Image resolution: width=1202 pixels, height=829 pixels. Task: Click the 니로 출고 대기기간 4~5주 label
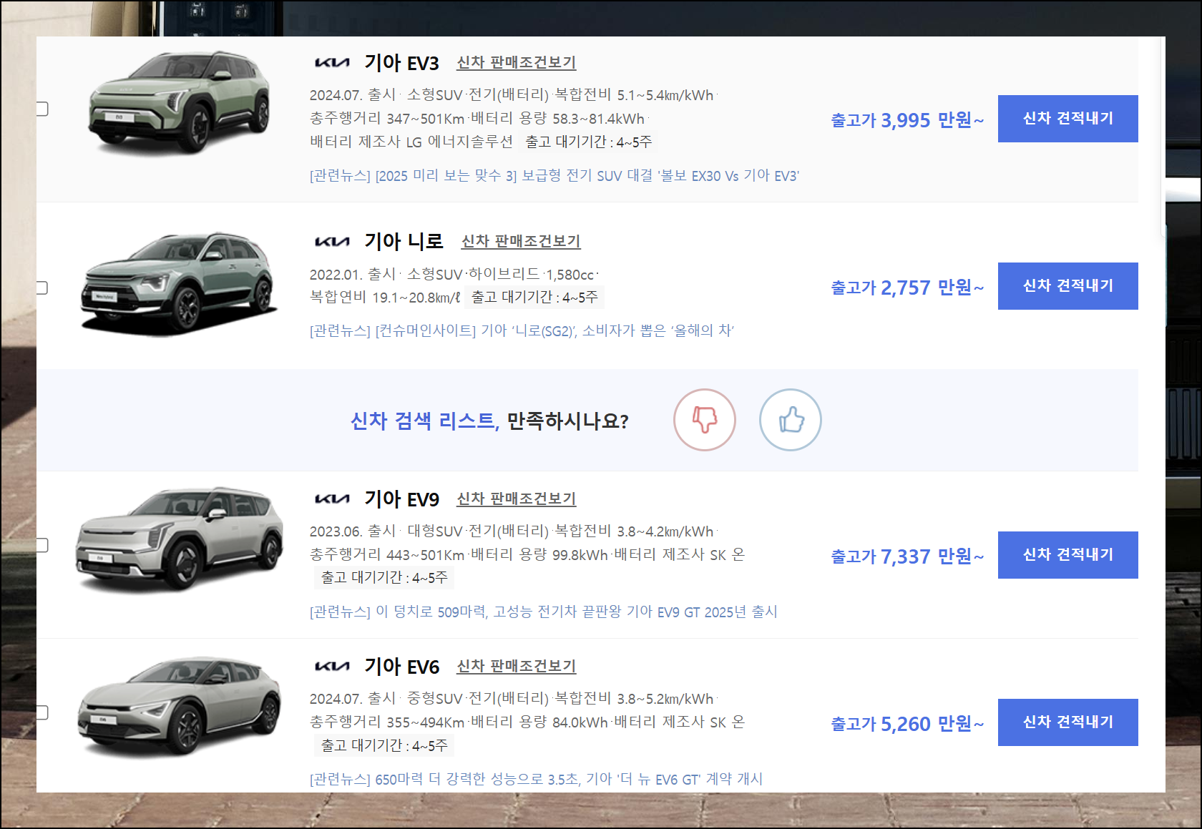[534, 298]
